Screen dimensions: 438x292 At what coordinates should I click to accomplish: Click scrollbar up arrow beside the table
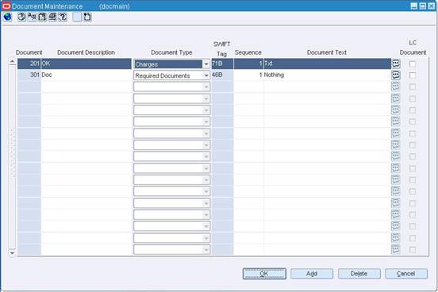tap(12, 61)
